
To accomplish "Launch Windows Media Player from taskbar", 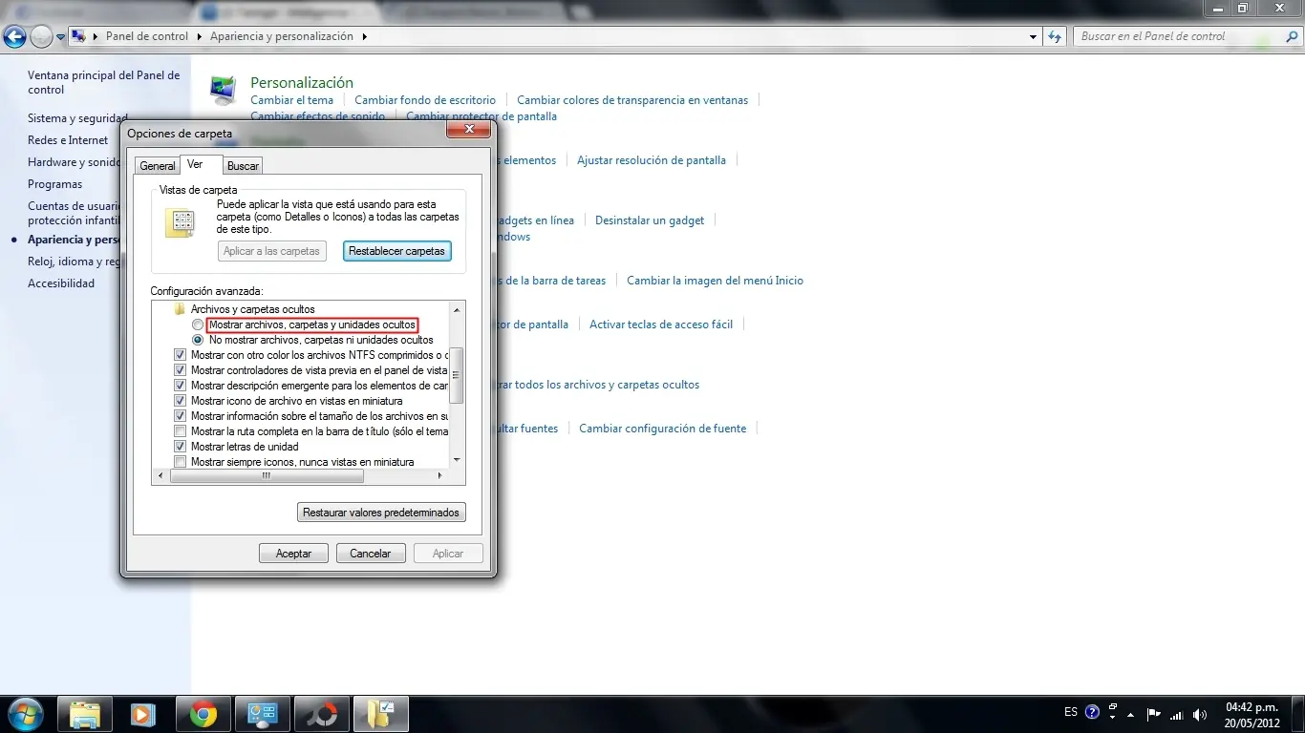I will click(x=143, y=714).
